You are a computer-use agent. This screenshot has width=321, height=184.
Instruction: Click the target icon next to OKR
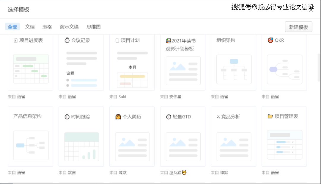[270, 40]
